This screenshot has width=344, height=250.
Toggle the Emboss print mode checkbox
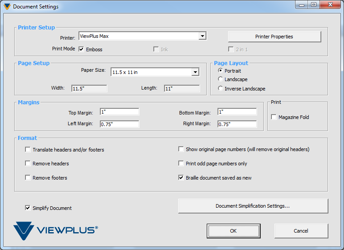[82, 49]
